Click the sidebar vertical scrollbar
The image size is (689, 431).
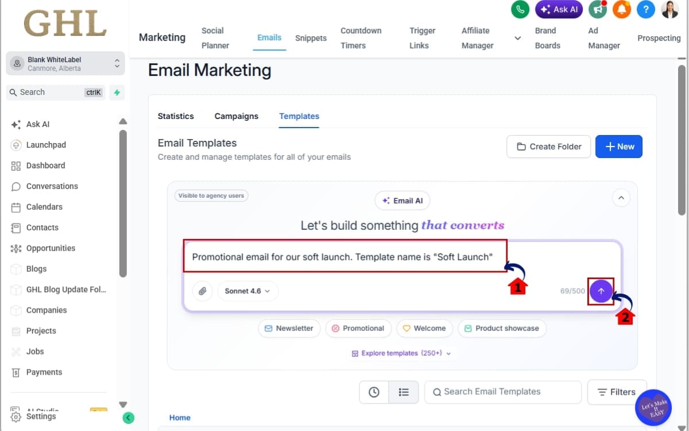[x=123, y=203]
